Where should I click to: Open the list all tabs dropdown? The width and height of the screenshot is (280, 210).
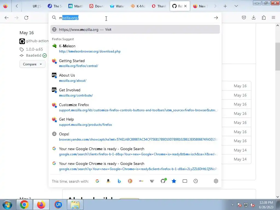[236, 6]
